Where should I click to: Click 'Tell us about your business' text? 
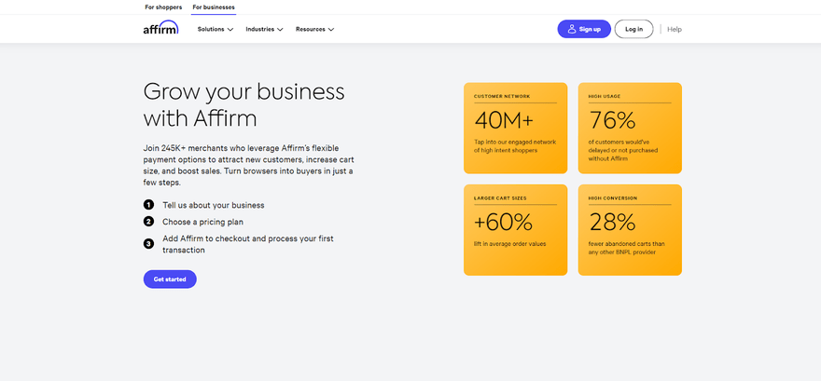pyautogui.click(x=213, y=205)
